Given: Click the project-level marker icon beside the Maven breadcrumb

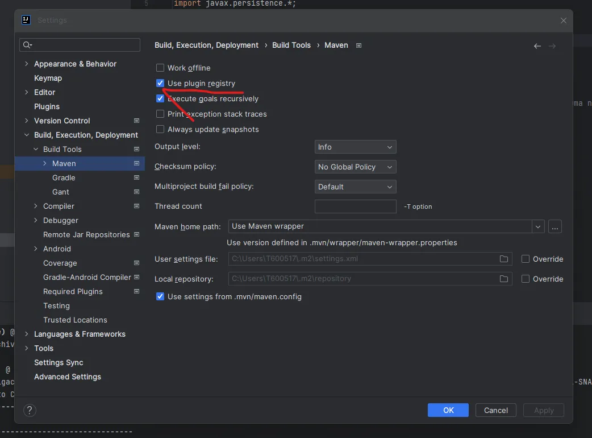Looking at the screenshot, I should (x=358, y=46).
